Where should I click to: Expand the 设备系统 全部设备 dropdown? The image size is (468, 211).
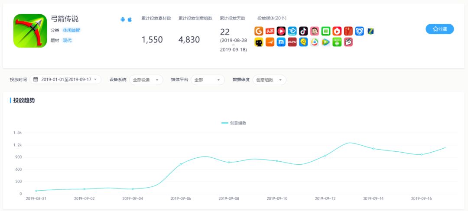click(x=146, y=80)
